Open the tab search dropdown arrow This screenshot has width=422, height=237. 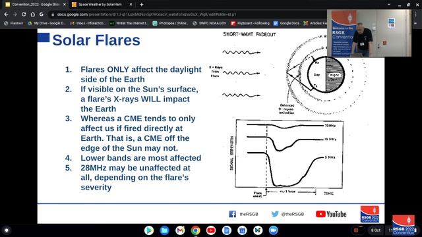pos(389,5)
